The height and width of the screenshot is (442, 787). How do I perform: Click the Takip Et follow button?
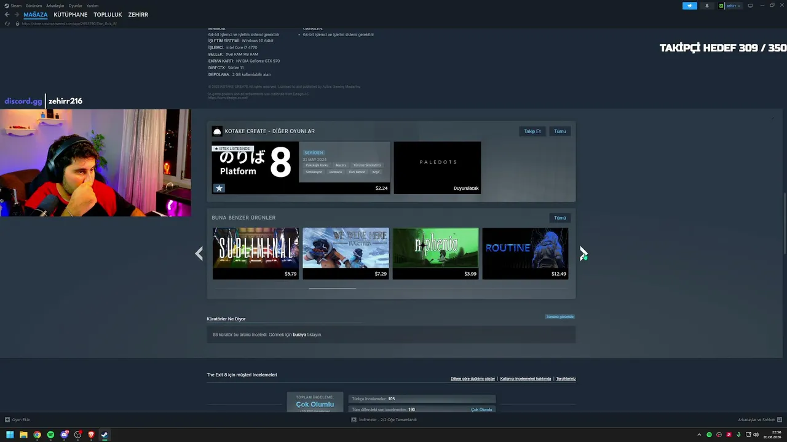[532, 131]
